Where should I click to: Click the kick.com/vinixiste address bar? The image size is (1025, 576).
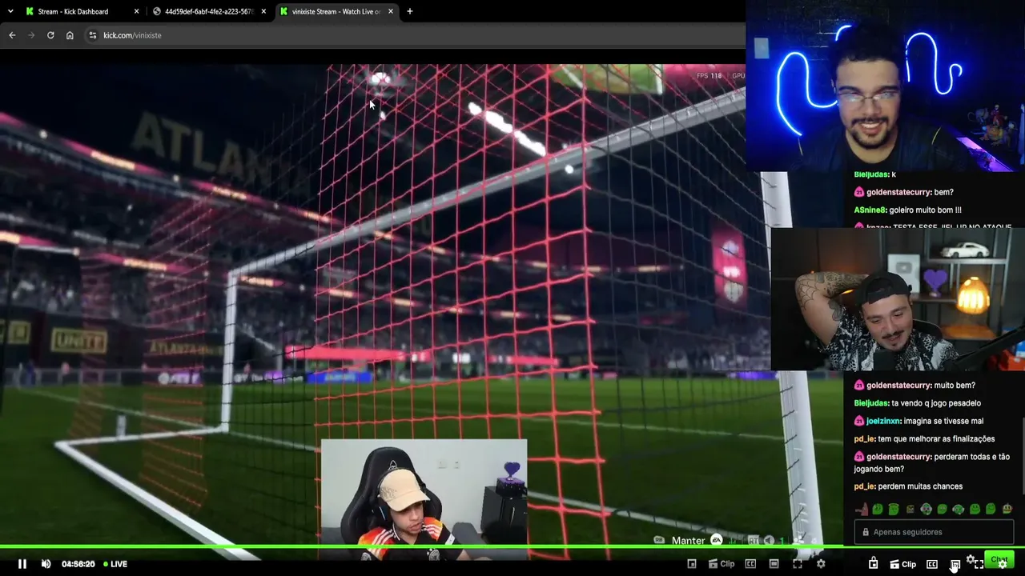click(x=416, y=35)
